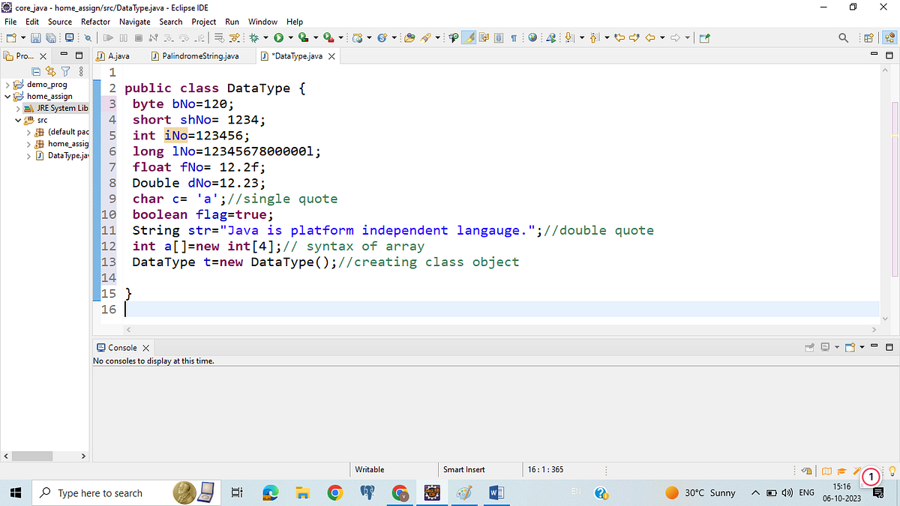Toggle the Mark Occurrences highlighting icon
Viewport: 900px width, 506px height.
tap(470, 37)
